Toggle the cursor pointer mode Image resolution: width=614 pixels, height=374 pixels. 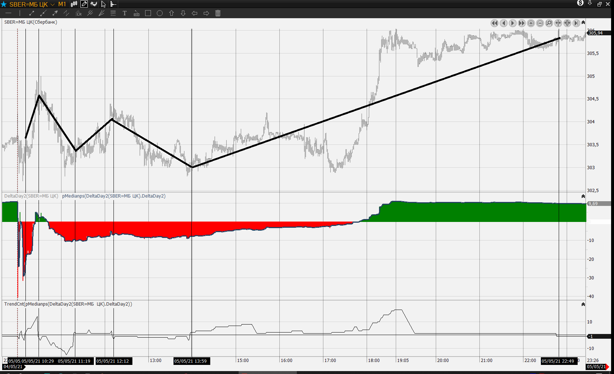103,4
